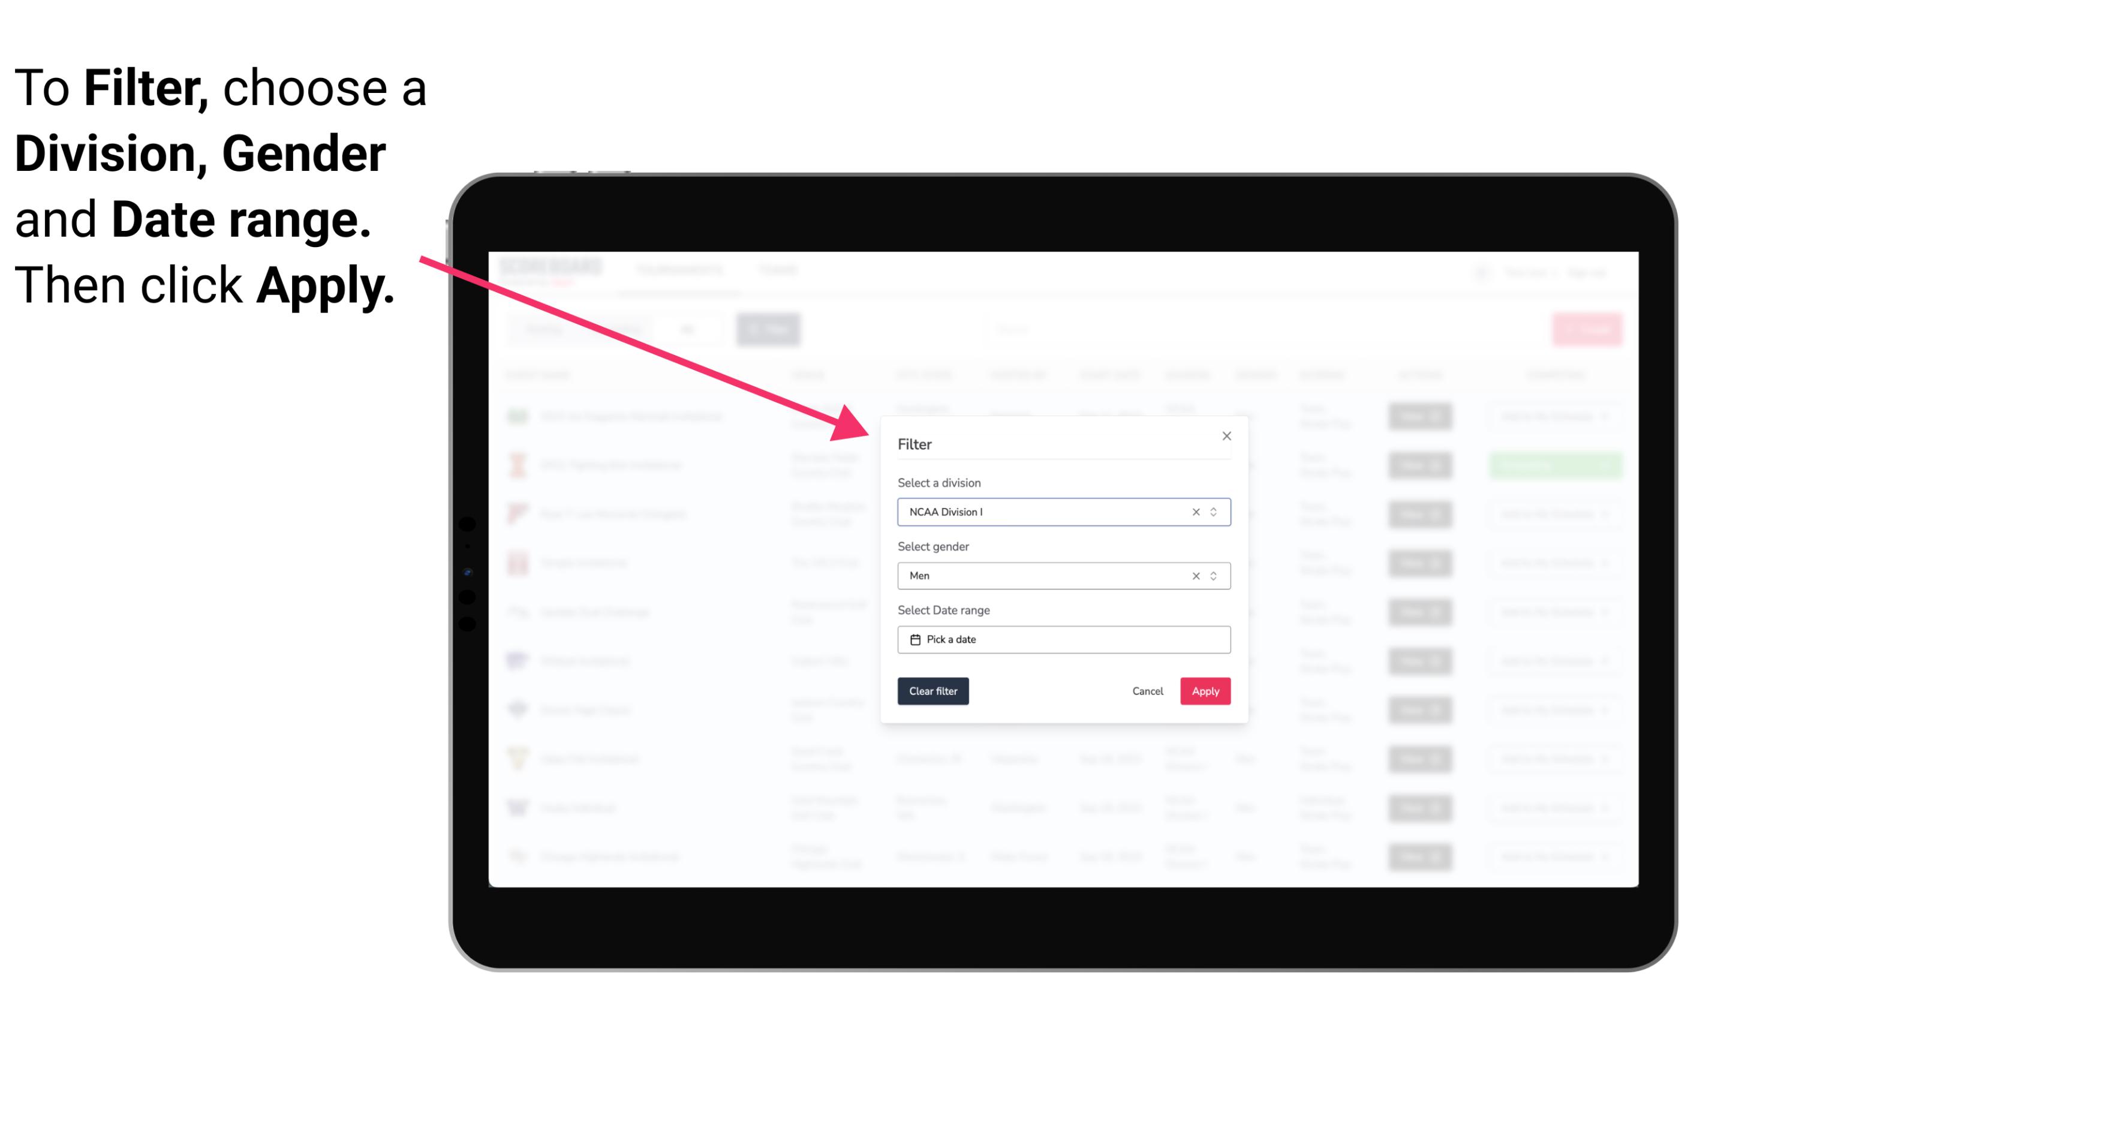Select Cancel to dismiss the Filter dialog
2124x1143 pixels.
click(x=1148, y=691)
